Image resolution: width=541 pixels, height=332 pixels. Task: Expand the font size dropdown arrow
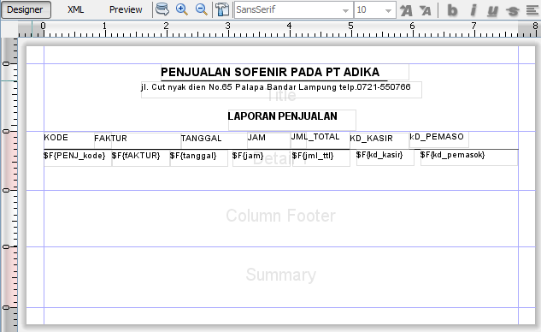[x=389, y=10]
